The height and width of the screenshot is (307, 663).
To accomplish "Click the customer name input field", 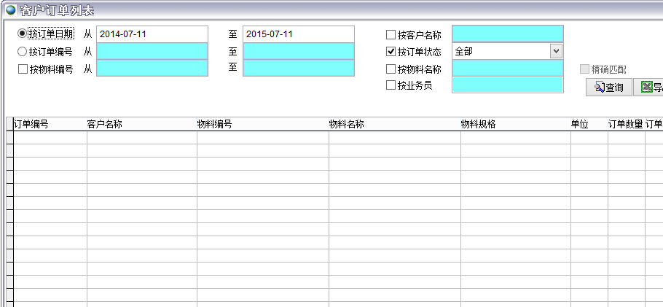I will click(x=507, y=34).
